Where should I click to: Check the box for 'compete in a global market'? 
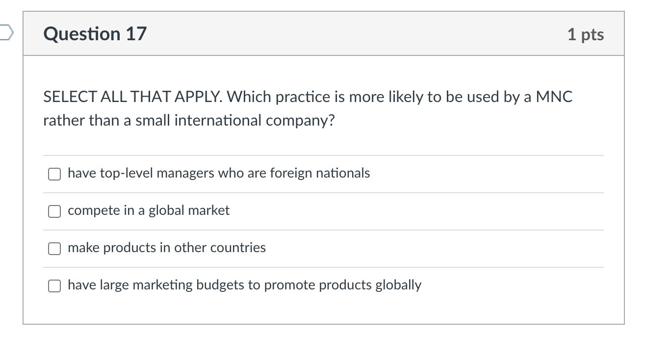coord(54,211)
